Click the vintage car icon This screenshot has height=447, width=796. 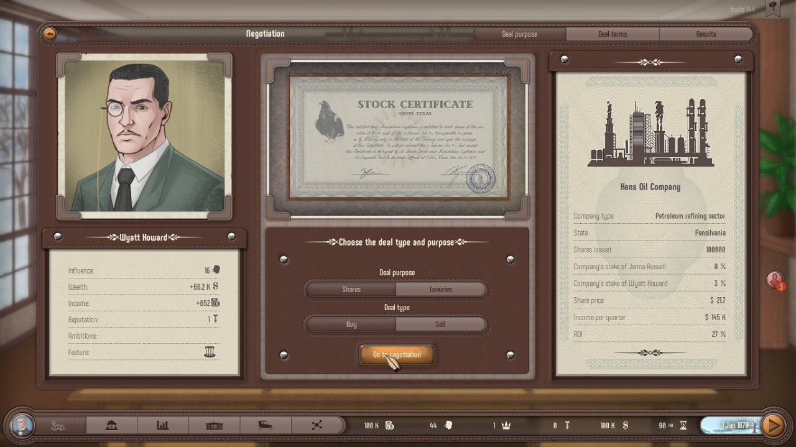coord(266,425)
